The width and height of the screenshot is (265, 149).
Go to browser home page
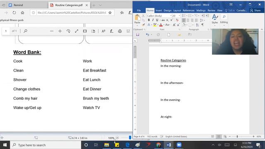pyautogui.click(x=22, y=13)
